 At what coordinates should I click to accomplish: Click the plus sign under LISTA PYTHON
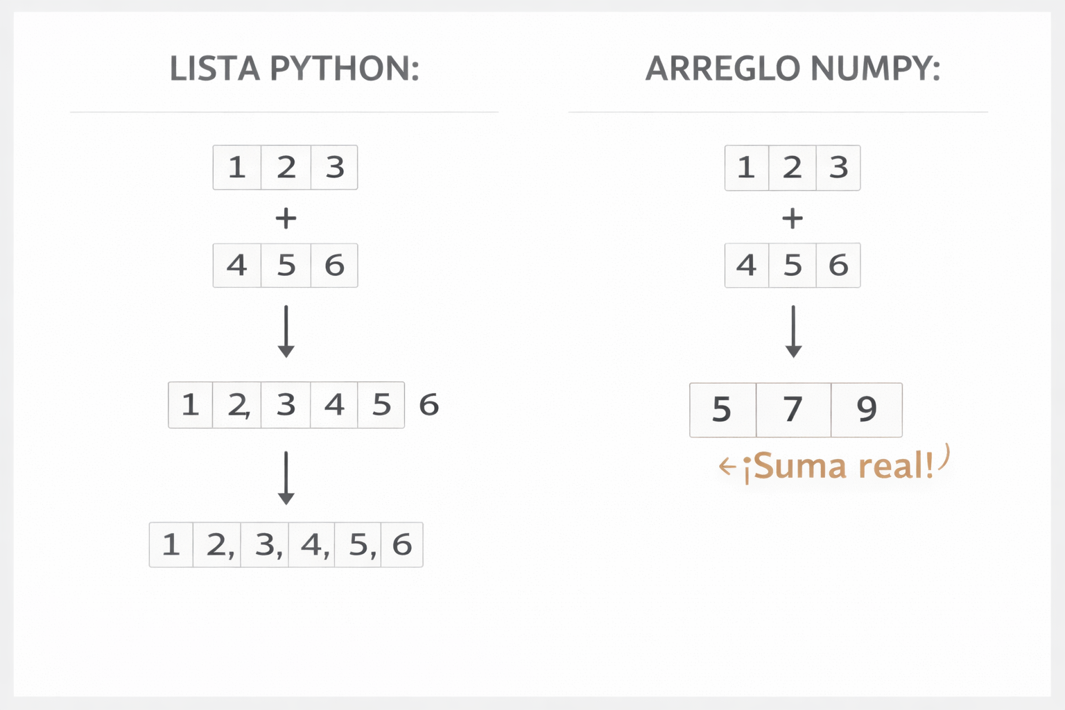tap(286, 219)
